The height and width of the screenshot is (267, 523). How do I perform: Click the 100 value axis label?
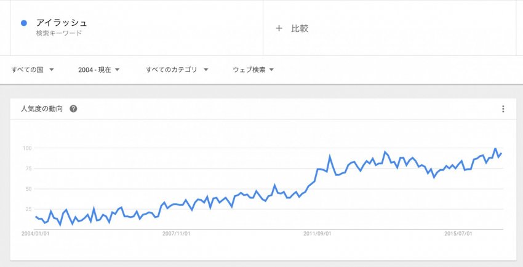coord(26,148)
